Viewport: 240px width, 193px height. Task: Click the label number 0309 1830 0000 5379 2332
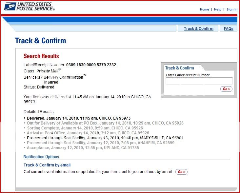point(91,65)
